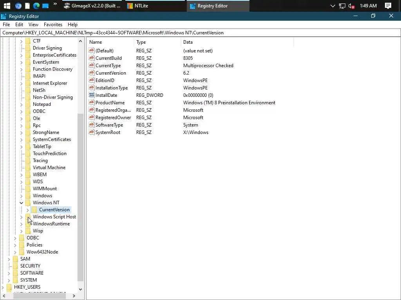The width and height of the screenshot is (401, 300).
Task: Select the Virtual Machine key
Action: (x=49, y=168)
